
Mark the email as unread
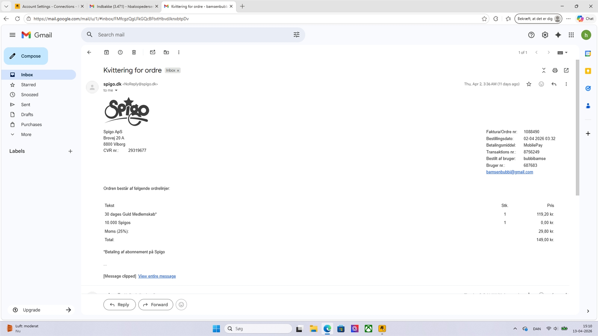click(152, 52)
